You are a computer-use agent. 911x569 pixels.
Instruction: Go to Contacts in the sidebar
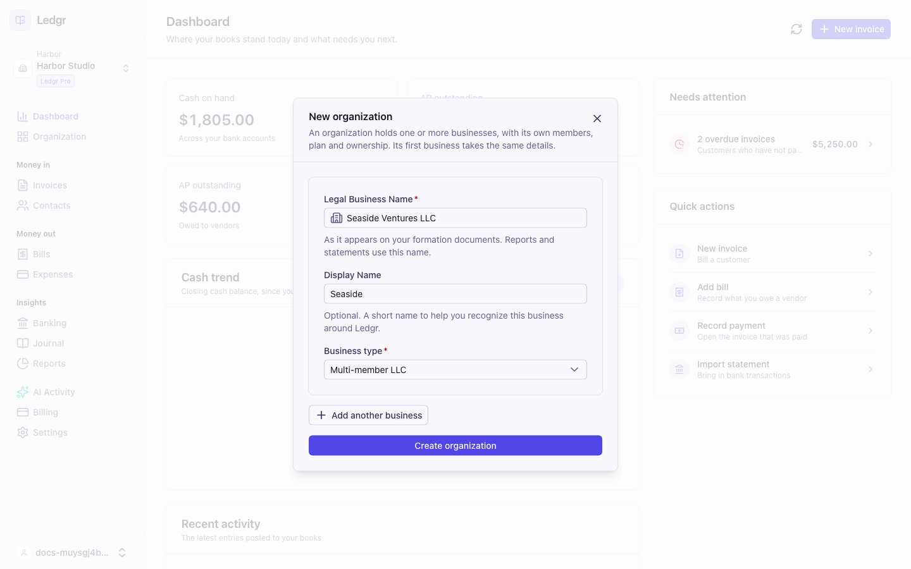tap(72, 205)
